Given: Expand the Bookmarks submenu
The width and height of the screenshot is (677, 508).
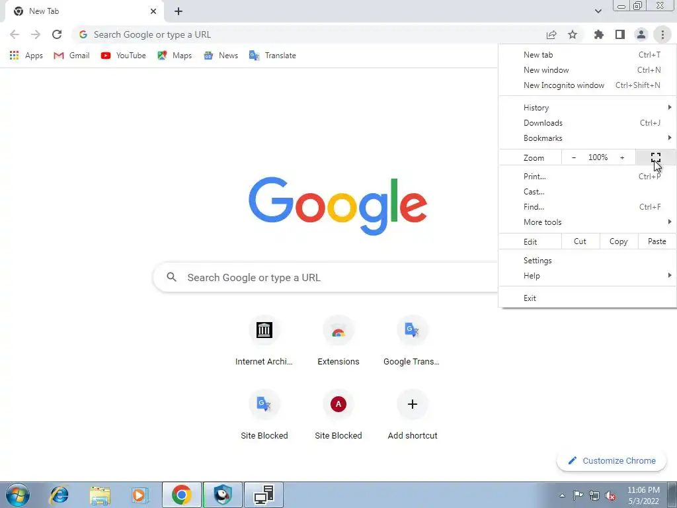Looking at the screenshot, I should (x=587, y=138).
